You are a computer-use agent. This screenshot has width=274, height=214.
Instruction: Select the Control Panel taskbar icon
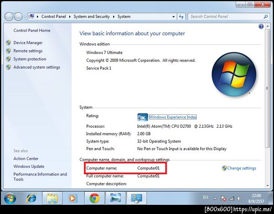137,198
